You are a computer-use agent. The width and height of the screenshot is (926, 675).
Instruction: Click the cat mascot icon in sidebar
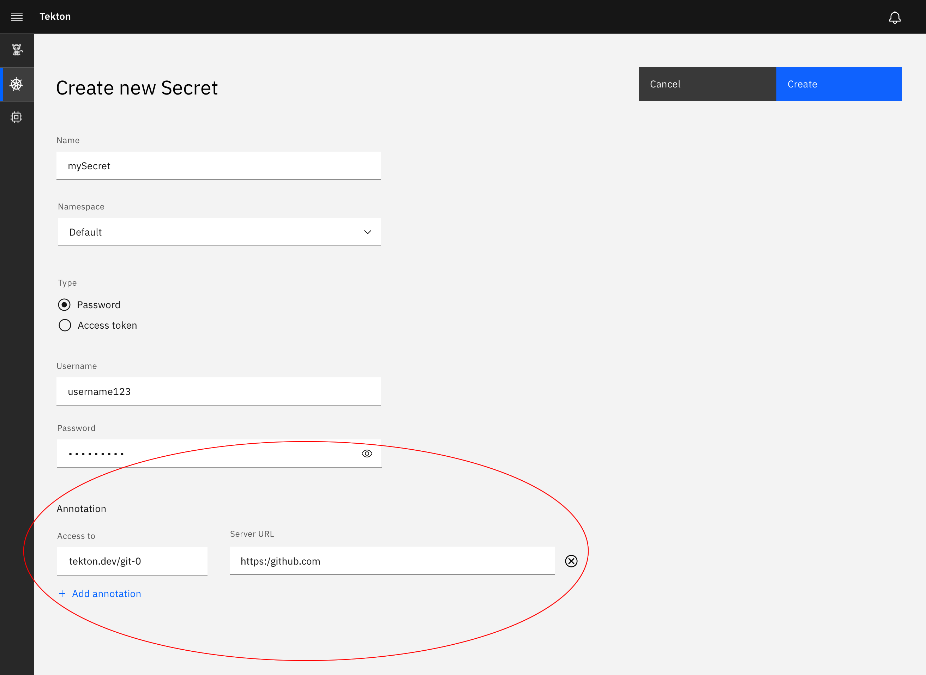[17, 50]
